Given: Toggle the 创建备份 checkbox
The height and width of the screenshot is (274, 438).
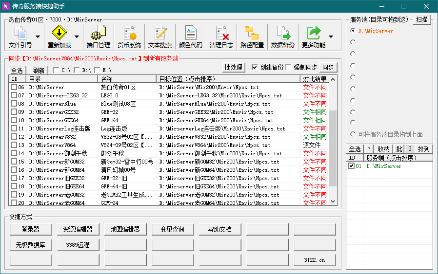Looking at the screenshot, I should [x=255, y=67].
